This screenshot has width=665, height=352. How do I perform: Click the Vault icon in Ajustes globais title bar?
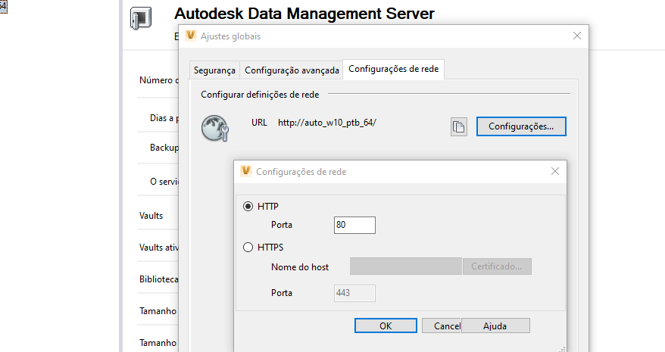coord(191,36)
